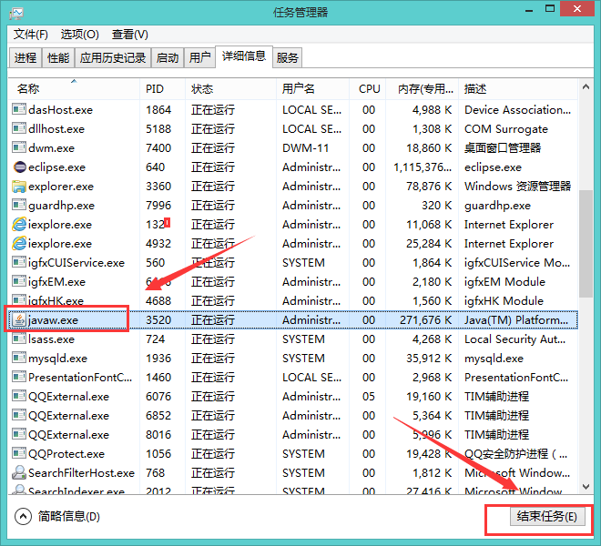Viewport: 601px width, 546px height.
Task: Select the QQProtect.exe process name
Action: pos(66,454)
